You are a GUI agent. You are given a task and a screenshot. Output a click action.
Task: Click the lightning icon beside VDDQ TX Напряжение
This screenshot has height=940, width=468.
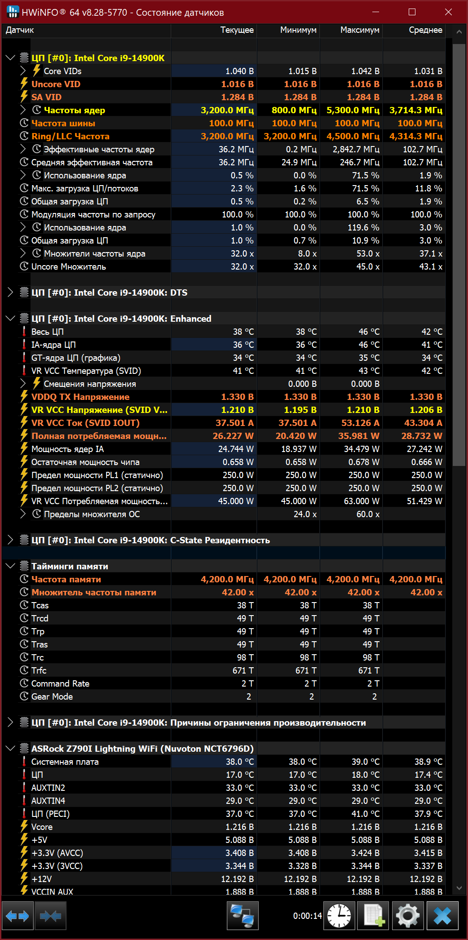24,397
